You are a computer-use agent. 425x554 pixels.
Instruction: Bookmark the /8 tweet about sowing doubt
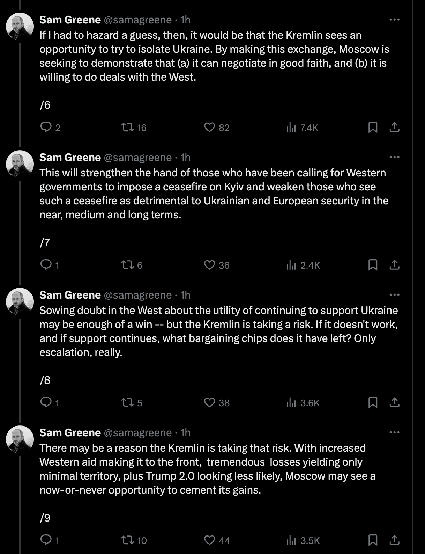pyautogui.click(x=373, y=403)
